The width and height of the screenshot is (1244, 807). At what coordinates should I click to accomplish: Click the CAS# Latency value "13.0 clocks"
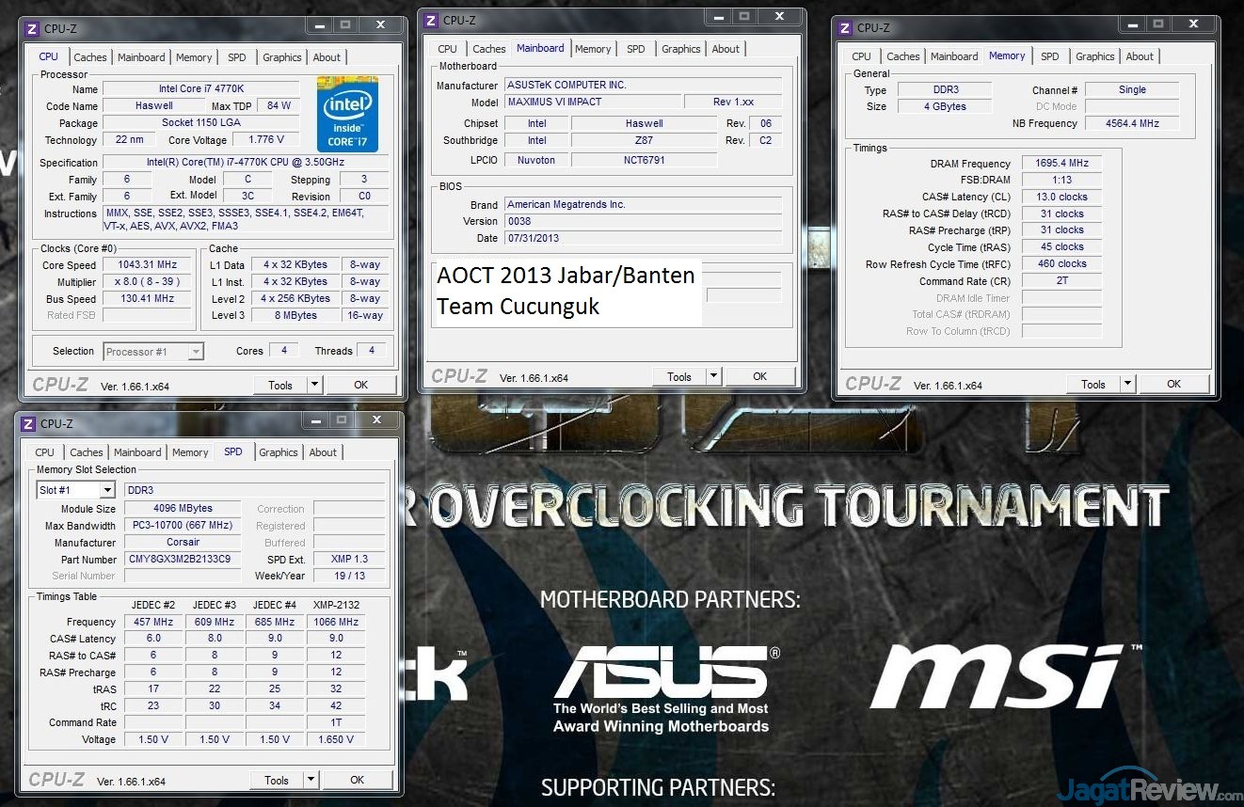[1061, 197]
